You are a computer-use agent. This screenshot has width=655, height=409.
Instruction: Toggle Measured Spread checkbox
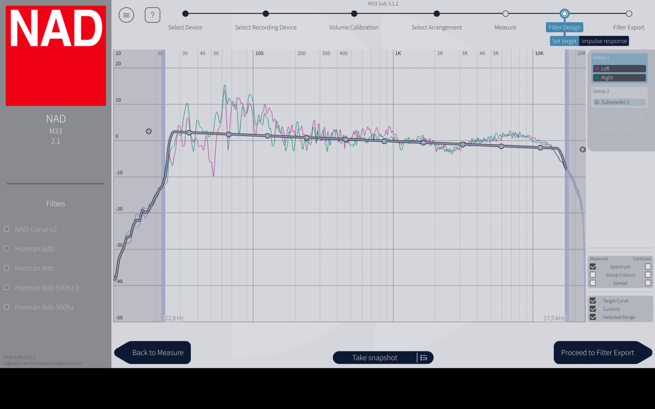(593, 283)
